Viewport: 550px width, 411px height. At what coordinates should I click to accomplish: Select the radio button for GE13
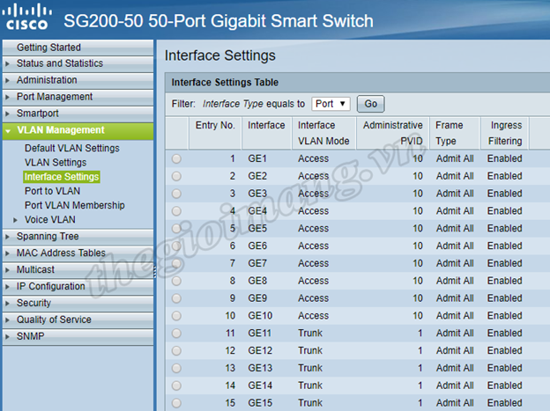pyautogui.click(x=176, y=368)
